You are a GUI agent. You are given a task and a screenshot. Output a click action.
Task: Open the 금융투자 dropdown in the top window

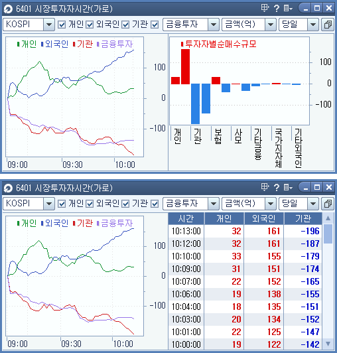pyautogui.click(x=214, y=25)
